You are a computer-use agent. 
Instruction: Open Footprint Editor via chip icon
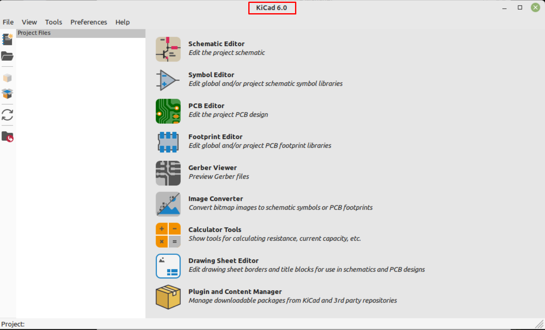(168, 142)
